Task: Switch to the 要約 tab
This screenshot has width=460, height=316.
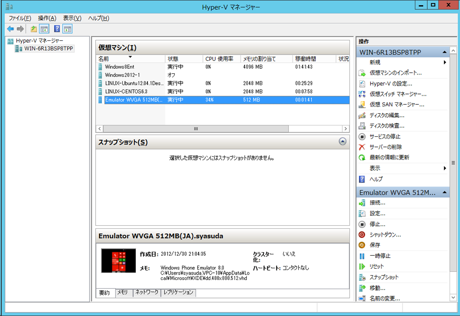Action: tap(105, 293)
